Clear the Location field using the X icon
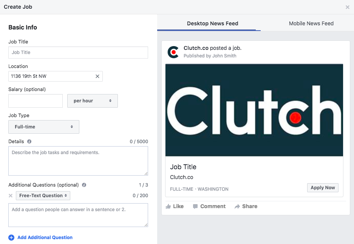 point(97,76)
